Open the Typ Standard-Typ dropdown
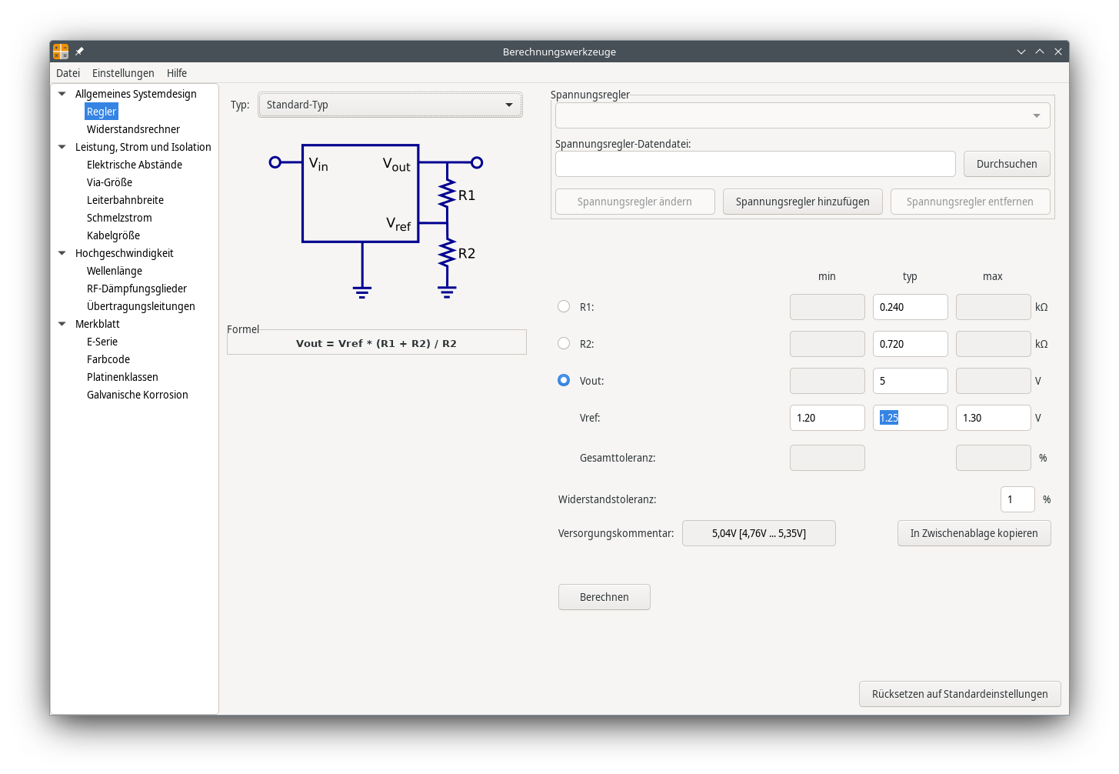 pos(390,105)
